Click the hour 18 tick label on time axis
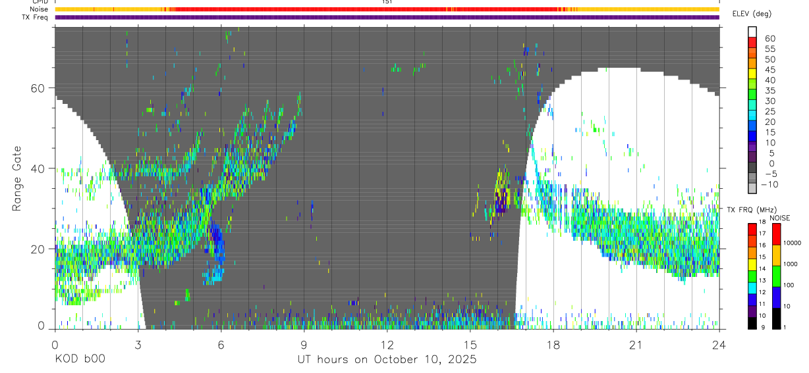The width and height of the screenshot is (809, 373). [x=553, y=344]
